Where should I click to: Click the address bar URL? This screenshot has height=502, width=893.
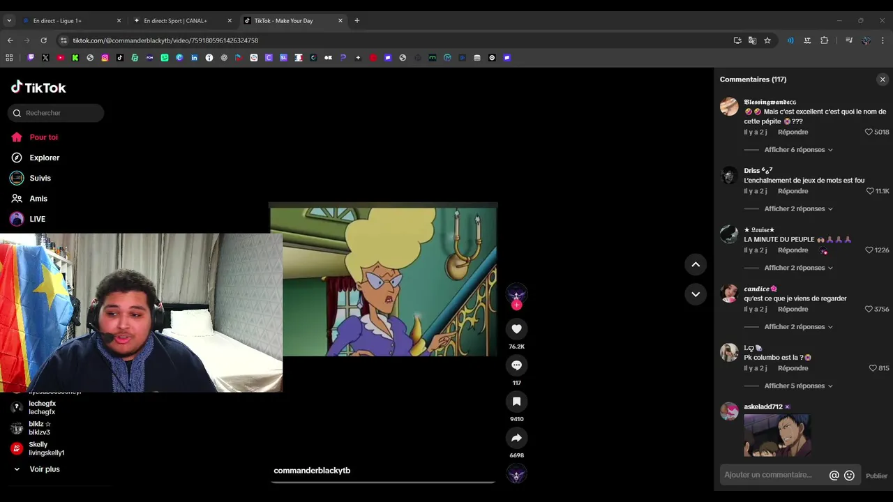point(165,40)
